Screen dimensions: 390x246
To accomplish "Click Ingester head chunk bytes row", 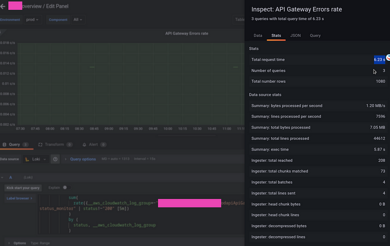I will coord(318,204).
